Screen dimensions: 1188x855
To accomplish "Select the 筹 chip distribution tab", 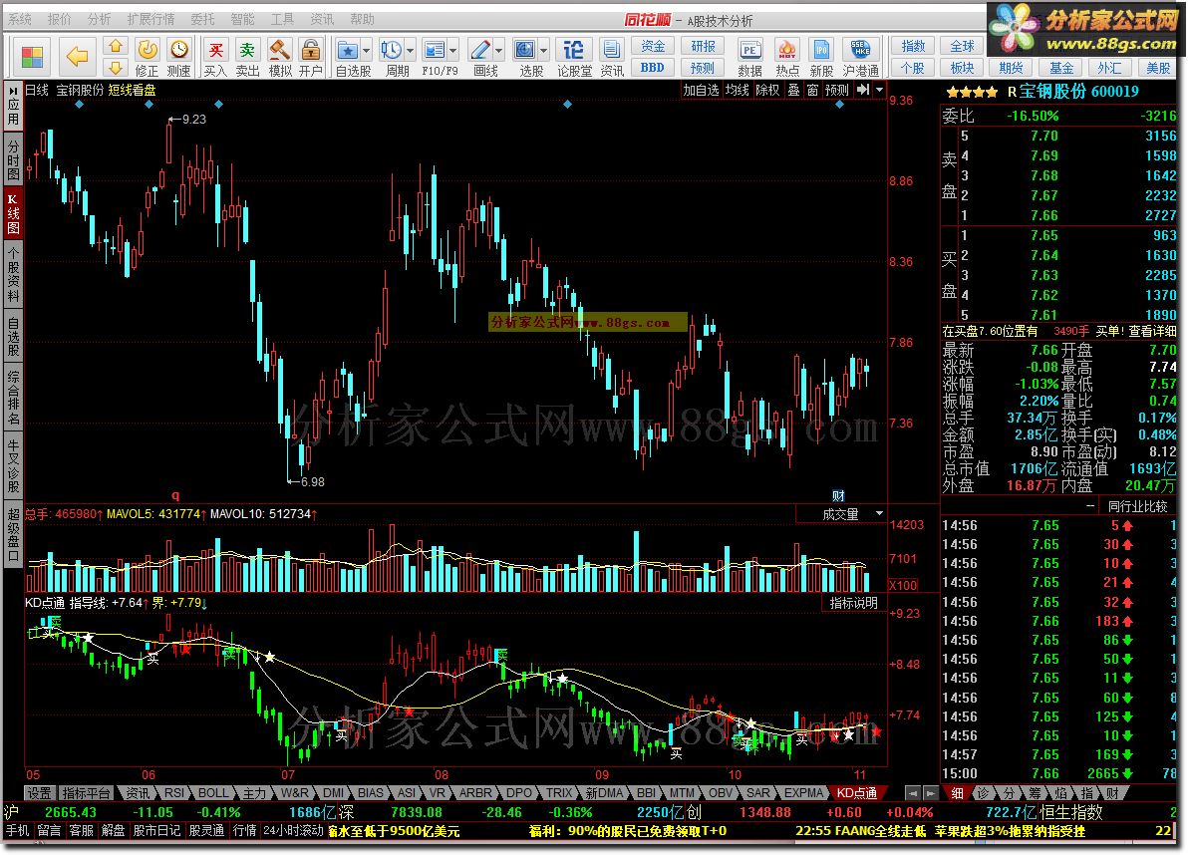I will (1035, 793).
